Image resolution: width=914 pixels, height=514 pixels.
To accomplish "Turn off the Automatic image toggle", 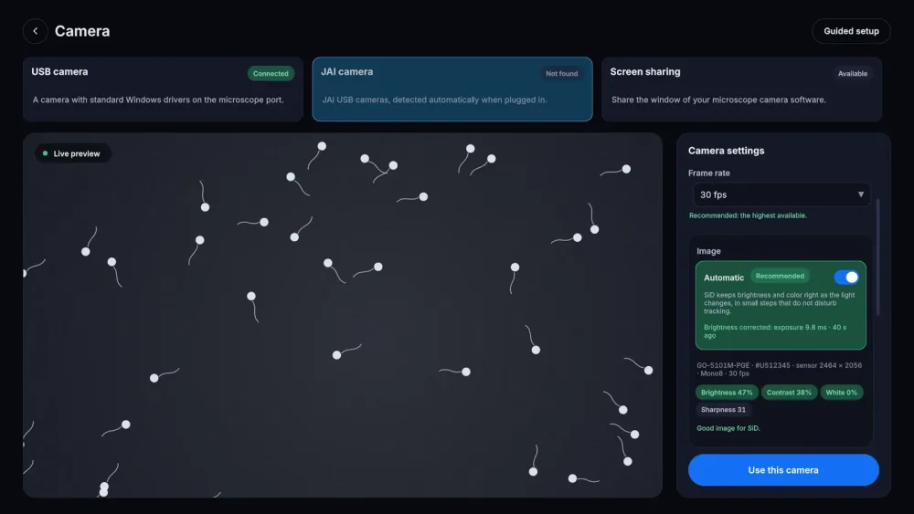I will click(845, 277).
